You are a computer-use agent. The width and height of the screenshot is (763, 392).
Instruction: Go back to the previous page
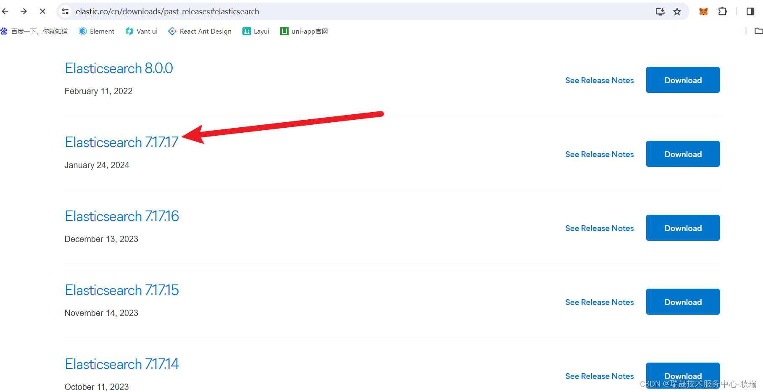pos(5,11)
